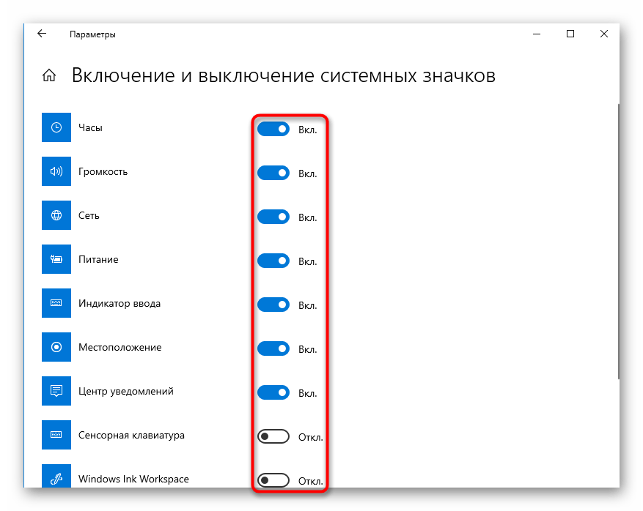Open the Home settings page icon
Image resolution: width=643 pixels, height=511 pixels.
pyautogui.click(x=49, y=75)
